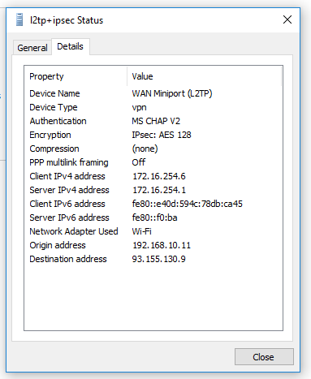311x379 pixels.
Task: Select the Encryption property label
Action: [x=50, y=135]
